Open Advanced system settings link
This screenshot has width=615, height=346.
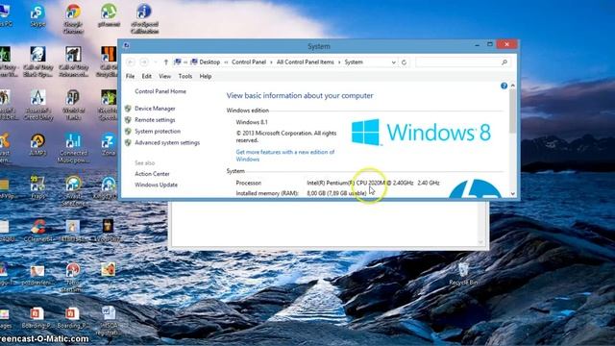(167, 142)
